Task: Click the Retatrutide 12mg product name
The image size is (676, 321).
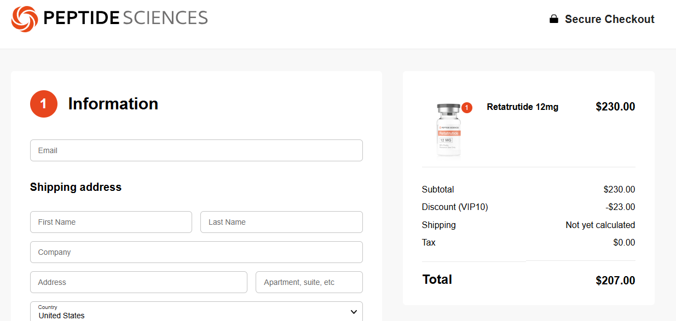Action: pyautogui.click(x=522, y=107)
